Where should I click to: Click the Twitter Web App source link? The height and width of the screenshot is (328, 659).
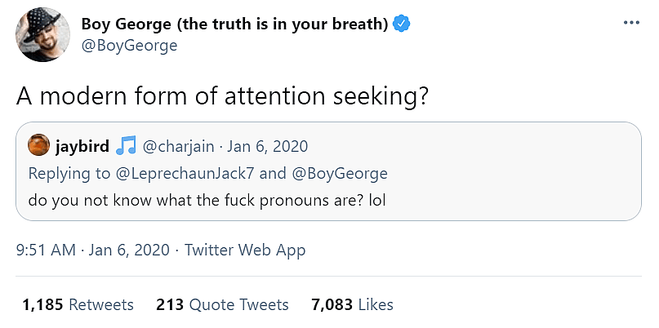245,250
